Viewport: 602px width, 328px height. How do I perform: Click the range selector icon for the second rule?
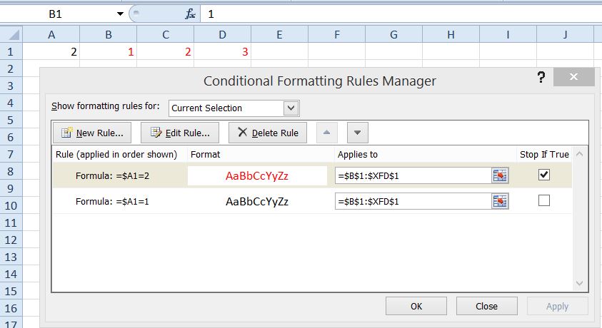tap(500, 202)
